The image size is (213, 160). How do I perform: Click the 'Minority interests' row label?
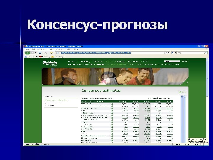89,138
